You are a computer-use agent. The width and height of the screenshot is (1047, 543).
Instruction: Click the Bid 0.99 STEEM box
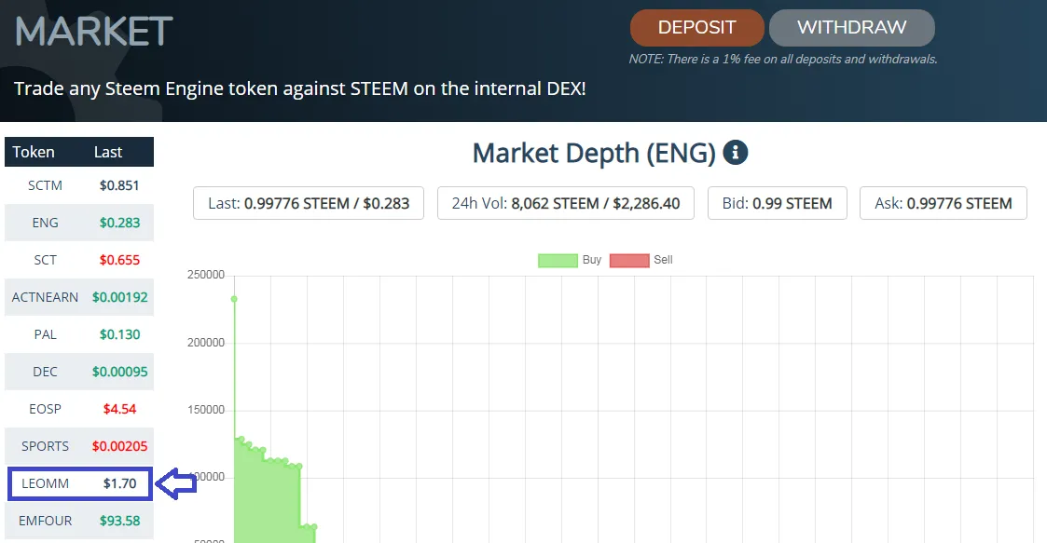[x=778, y=203]
